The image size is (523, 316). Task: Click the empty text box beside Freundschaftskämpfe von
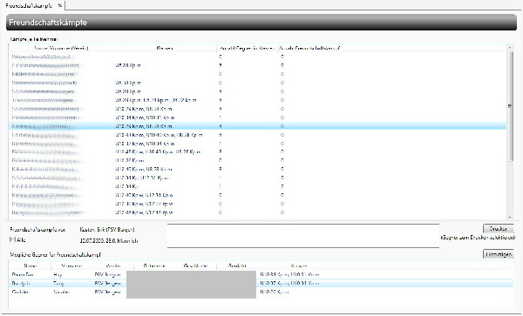[x=302, y=236]
